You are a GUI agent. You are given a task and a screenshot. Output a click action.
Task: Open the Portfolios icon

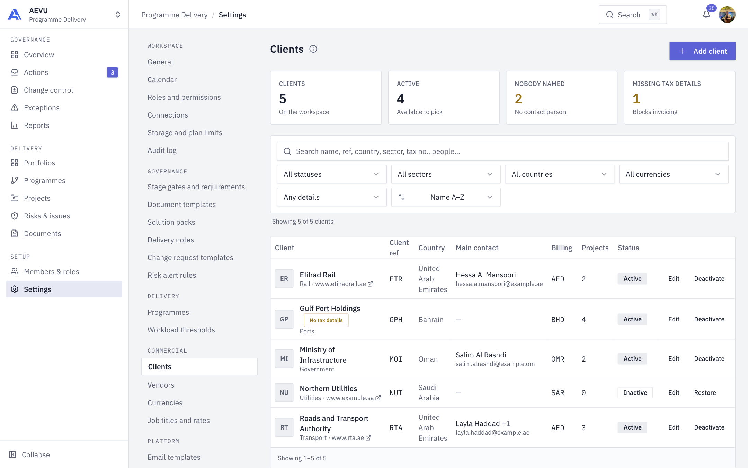coord(15,163)
